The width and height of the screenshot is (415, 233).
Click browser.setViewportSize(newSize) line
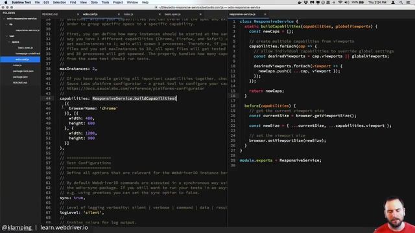pyautogui.click(x=287, y=140)
